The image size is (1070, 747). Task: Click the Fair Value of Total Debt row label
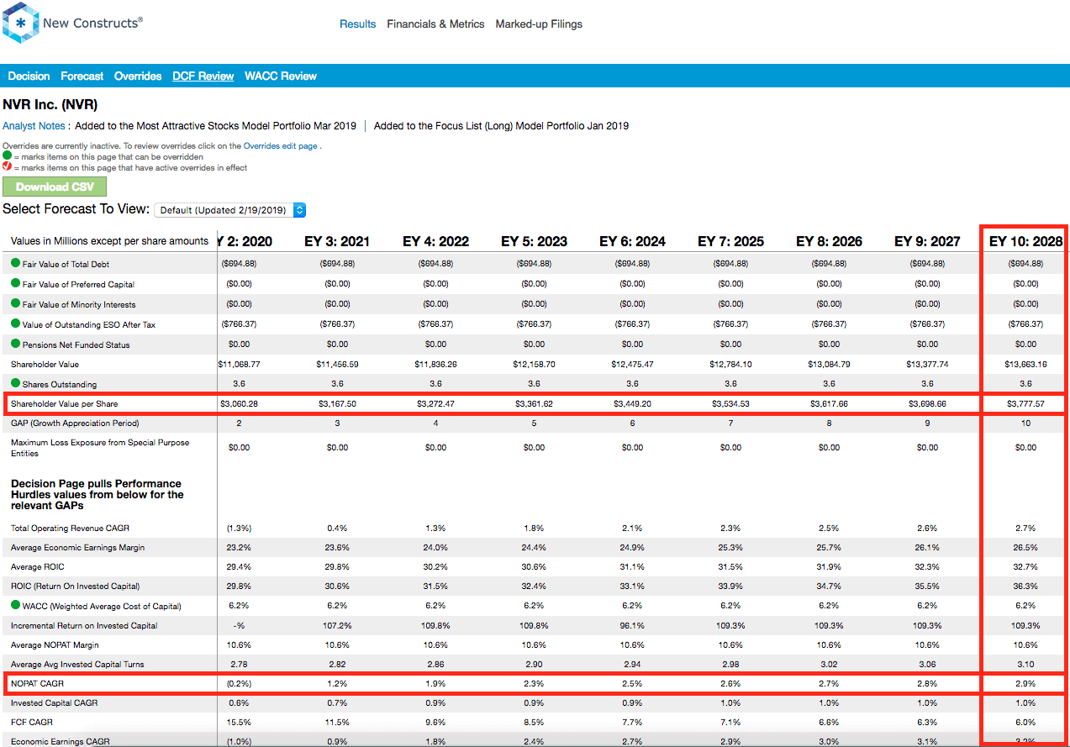pyautogui.click(x=67, y=264)
